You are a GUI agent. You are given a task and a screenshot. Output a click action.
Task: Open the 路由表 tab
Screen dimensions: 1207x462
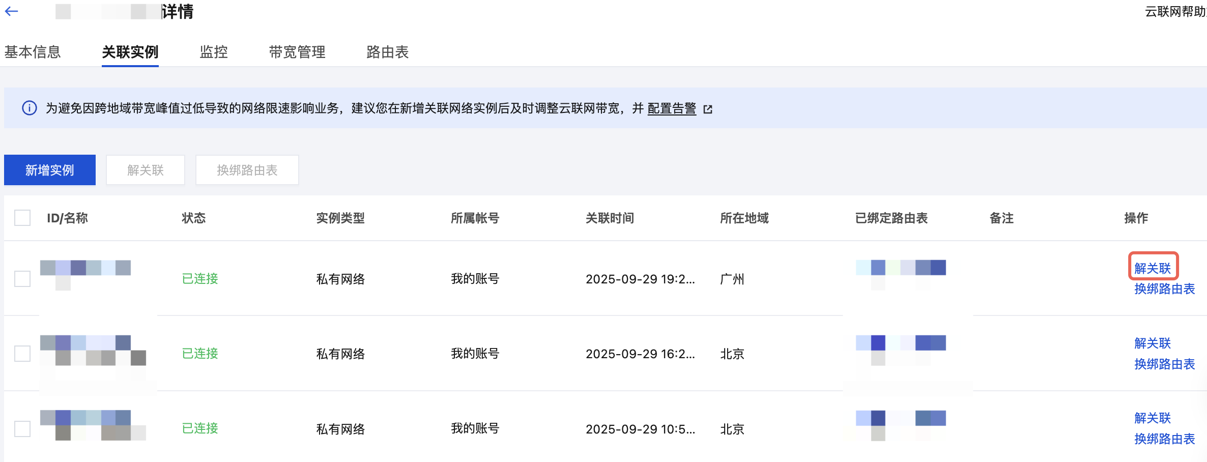tap(388, 52)
